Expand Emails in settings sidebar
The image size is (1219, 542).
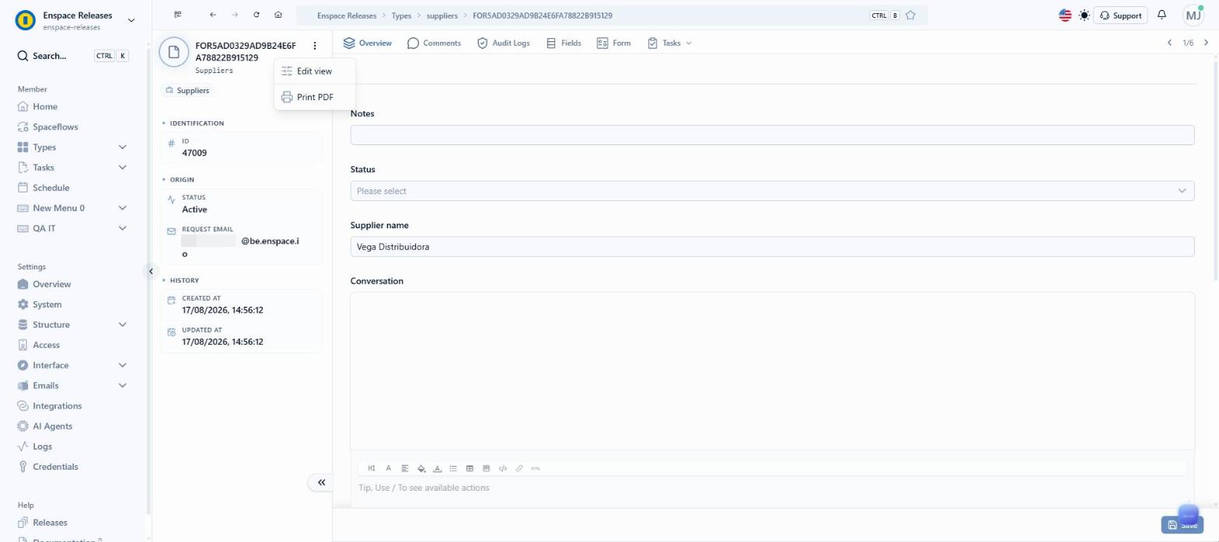click(x=122, y=385)
